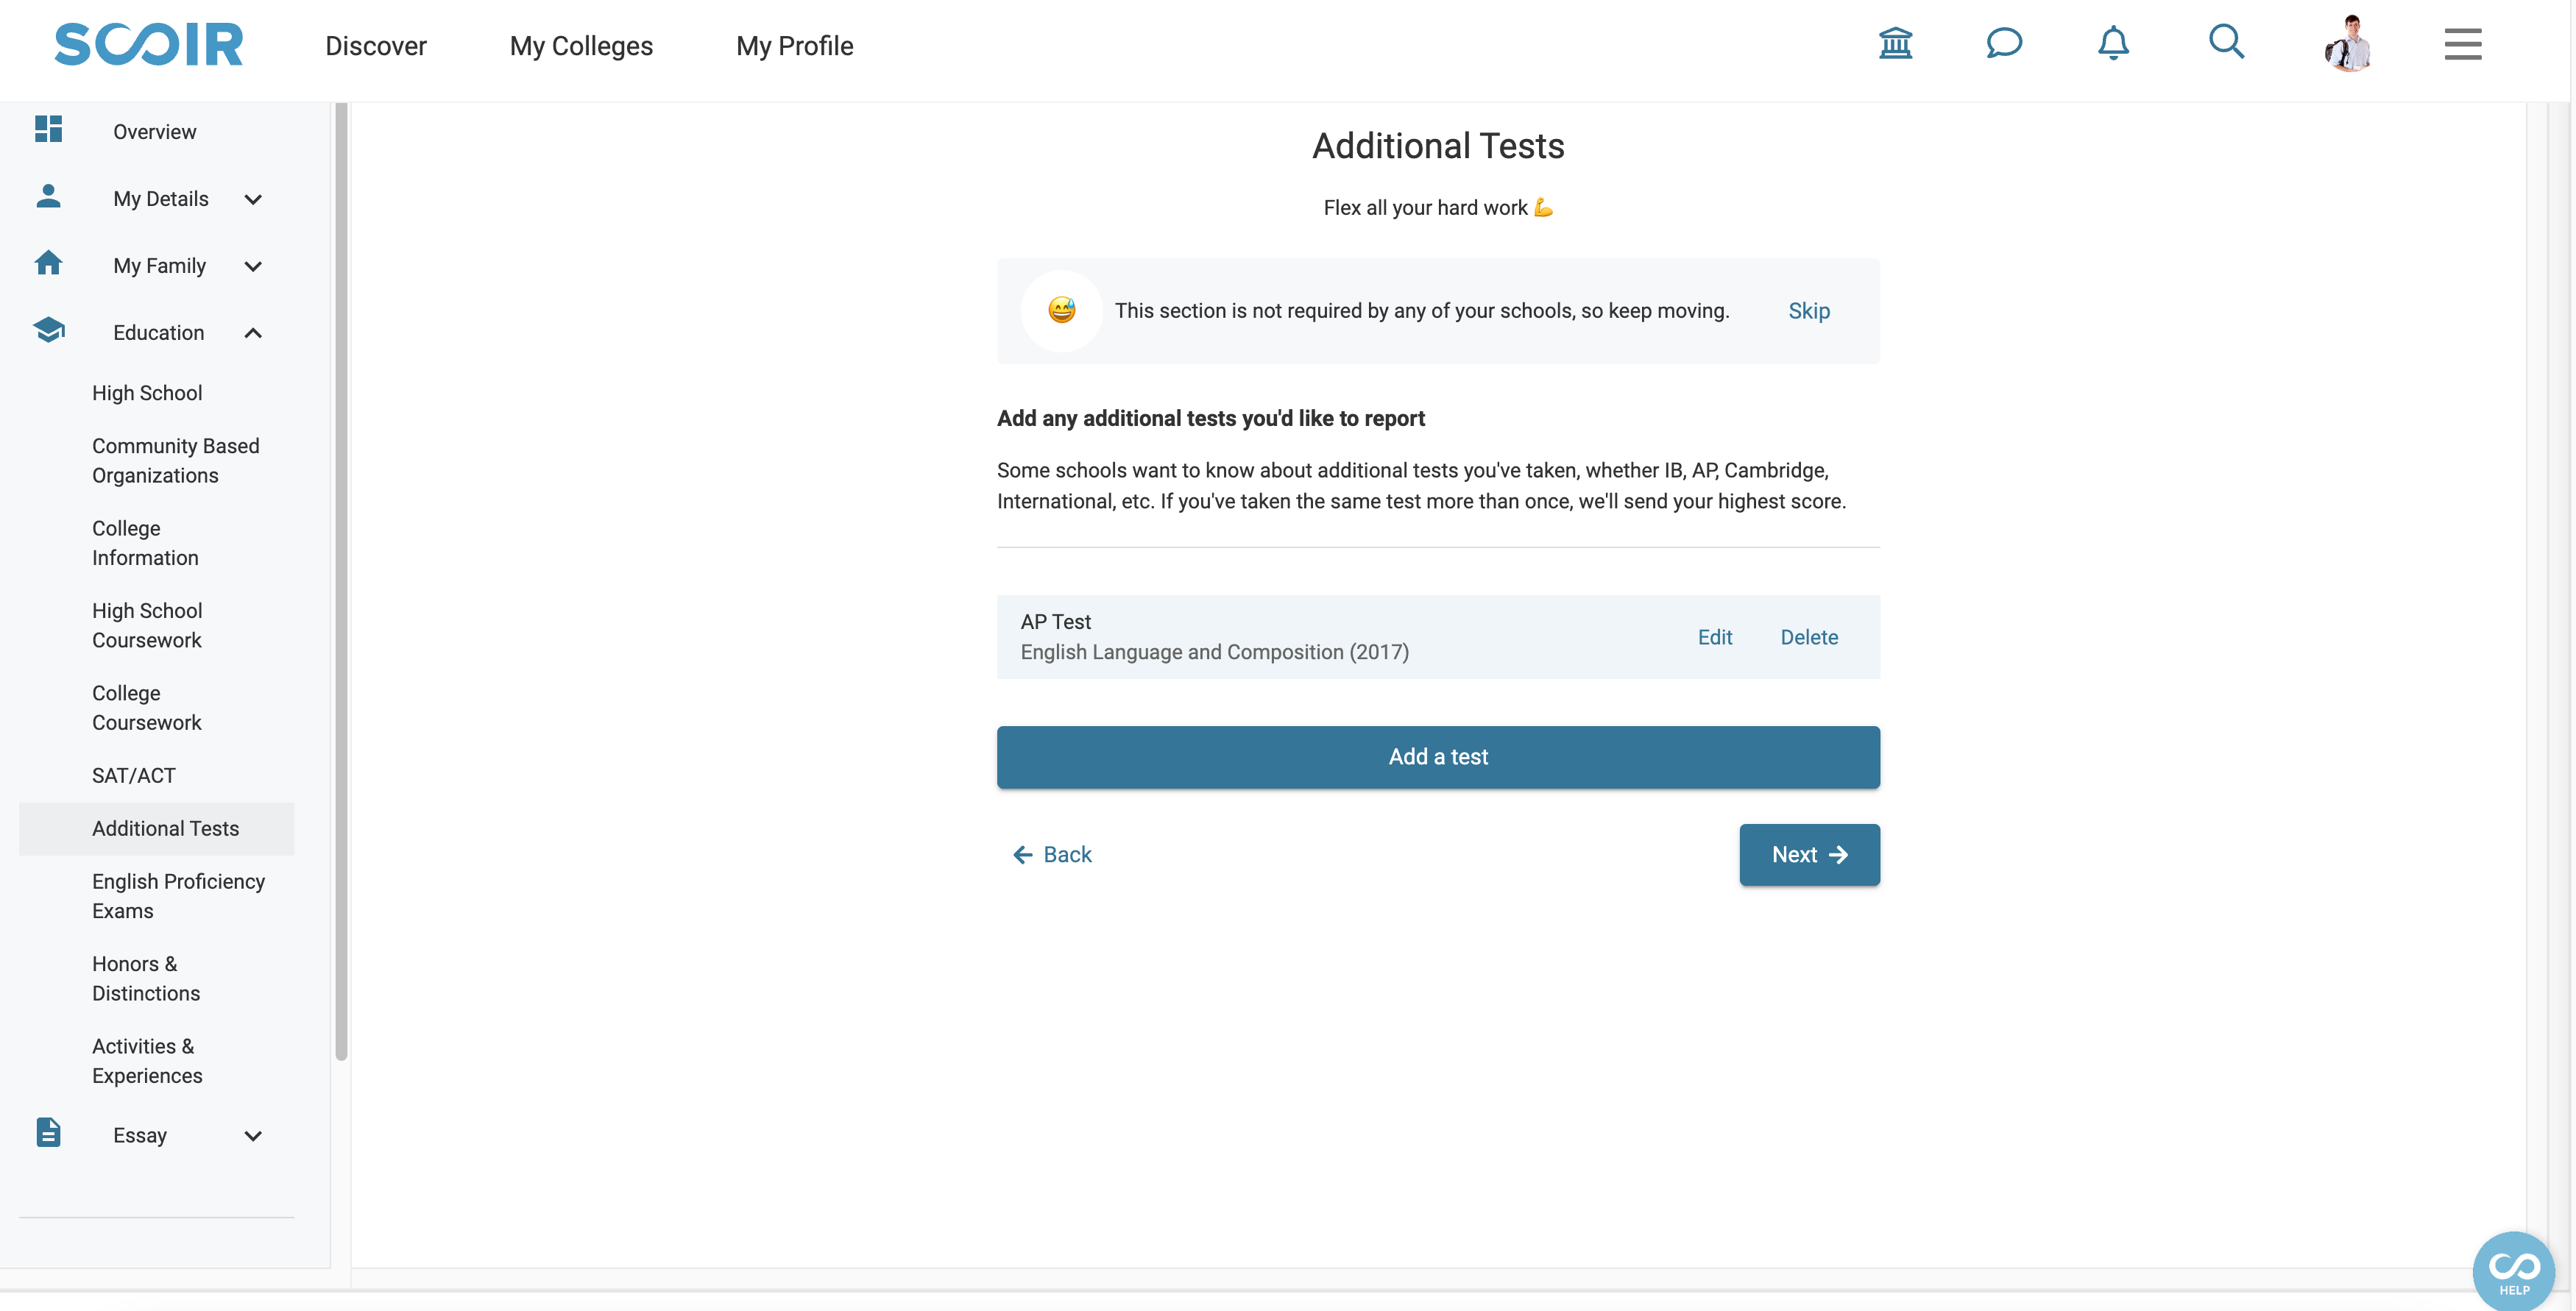The width and height of the screenshot is (2576, 1311).
Task: Click the My Family label
Action: click(x=160, y=266)
